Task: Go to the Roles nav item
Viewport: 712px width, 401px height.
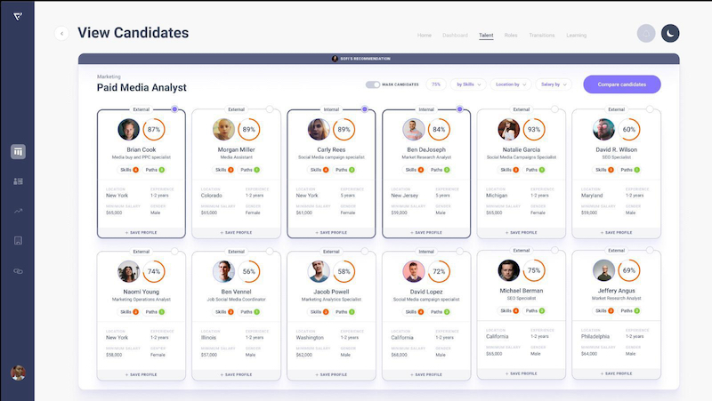Action: (511, 36)
